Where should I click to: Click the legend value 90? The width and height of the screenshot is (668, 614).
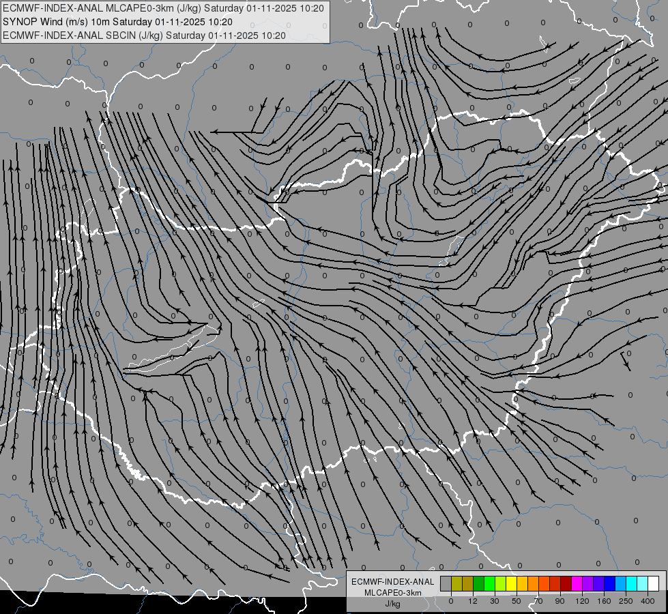point(560,601)
